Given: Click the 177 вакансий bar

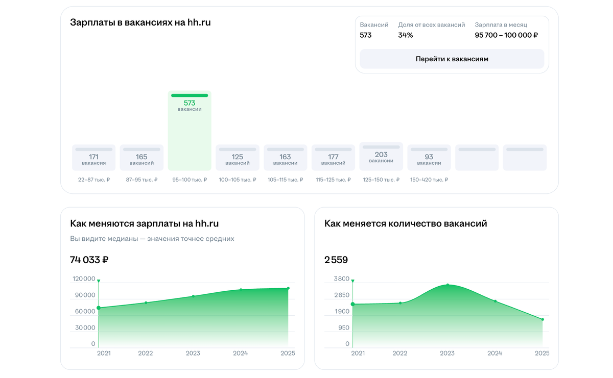Looking at the screenshot, I should click(x=333, y=158).
